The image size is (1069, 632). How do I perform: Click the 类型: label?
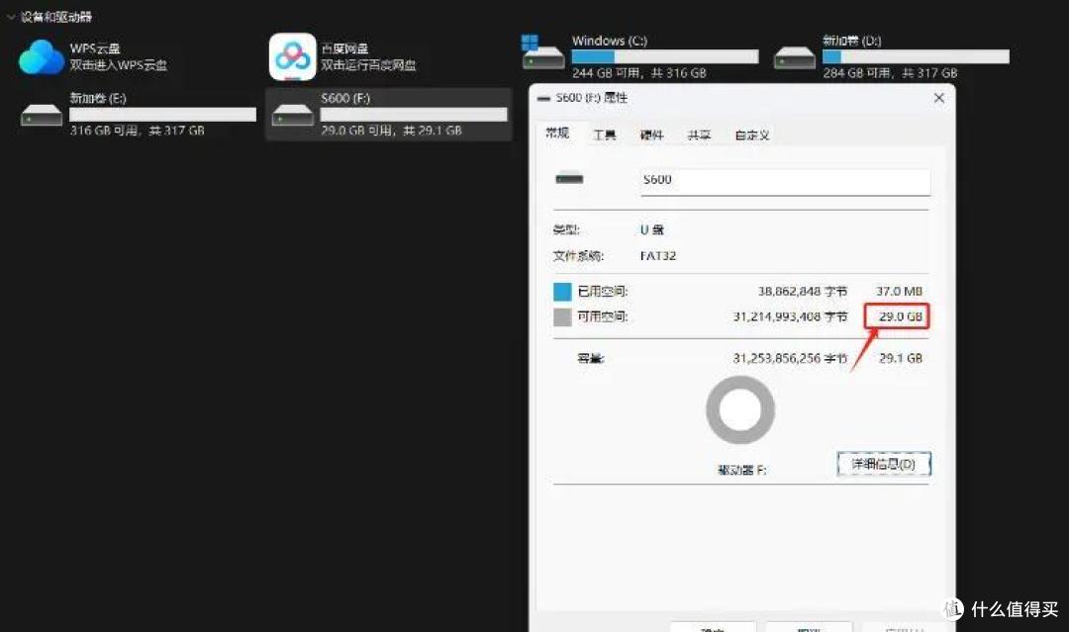click(x=566, y=230)
